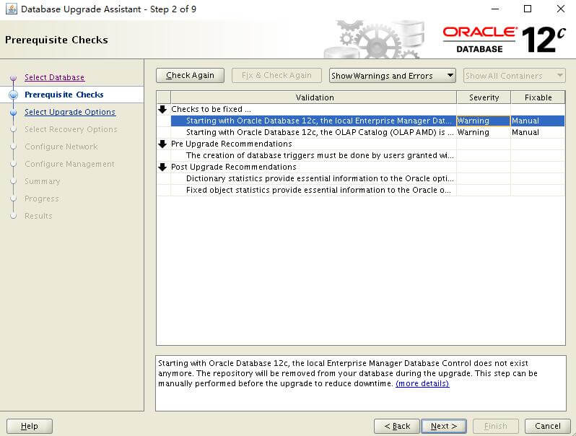This screenshot has width=576, height=436.
Task: Click the Validation column header
Action: tap(314, 97)
